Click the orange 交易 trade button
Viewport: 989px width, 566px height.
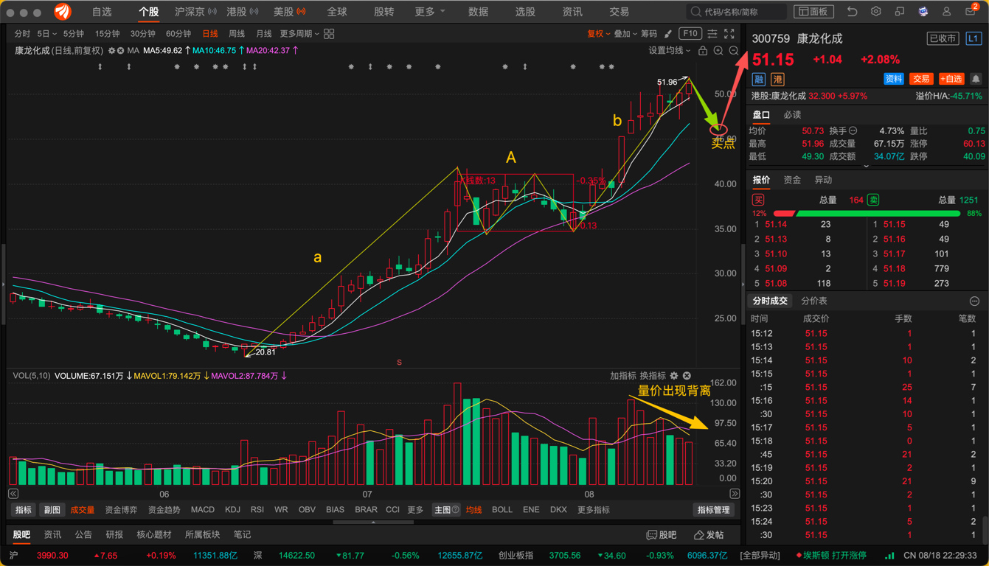click(921, 79)
